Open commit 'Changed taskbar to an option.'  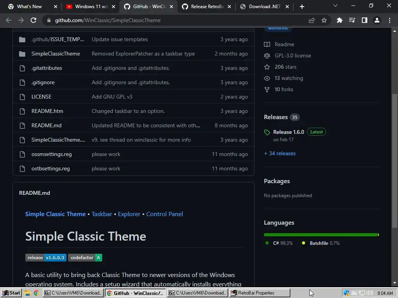(128, 111)
